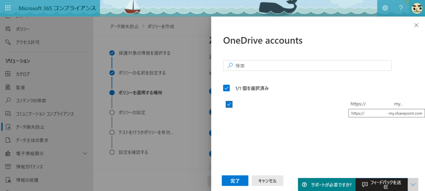The height and width of the screenshot is (191, 425).
Task: Open settings gear in header
Action: coord(385,8)
